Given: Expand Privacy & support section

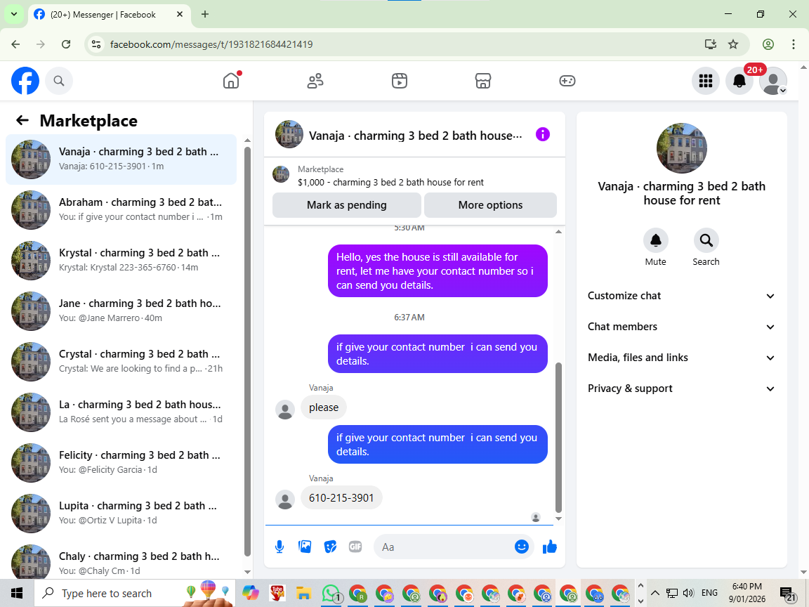Looking at the screenshot, I should click(681, 389).
